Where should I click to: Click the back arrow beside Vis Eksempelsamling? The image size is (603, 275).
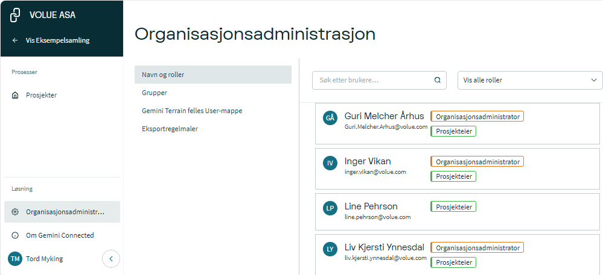pyautogui.click(x=15, y=40)
